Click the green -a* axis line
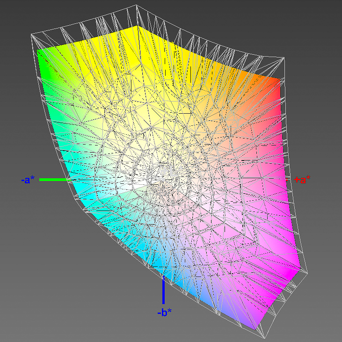This screenshot has width=342, height=342. pyautogui.click(x=55, y=180)
